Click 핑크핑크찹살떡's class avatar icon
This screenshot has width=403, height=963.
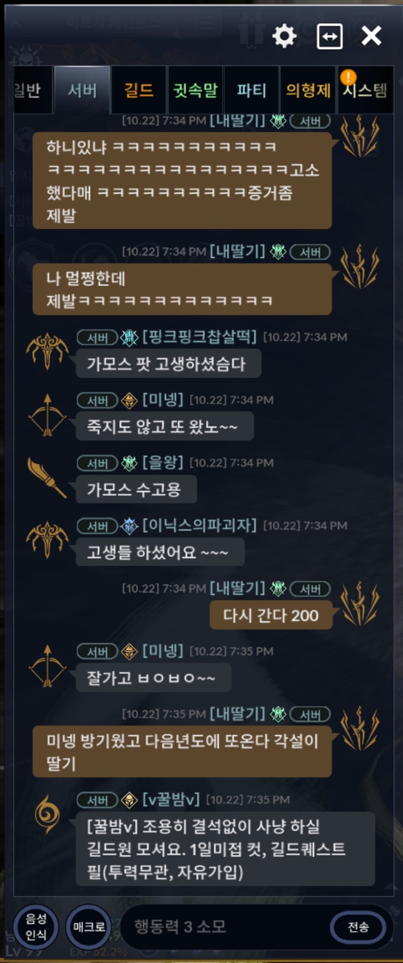[48, 352]
